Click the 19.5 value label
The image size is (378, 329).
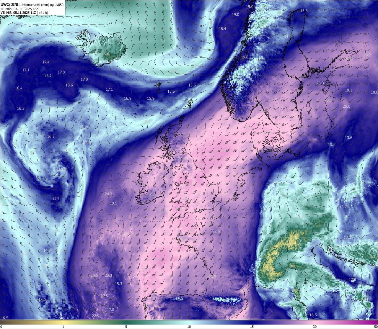click(x=113, y=203)
